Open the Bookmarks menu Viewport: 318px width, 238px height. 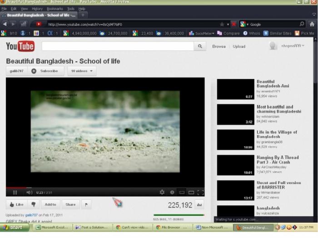[55, 9]
